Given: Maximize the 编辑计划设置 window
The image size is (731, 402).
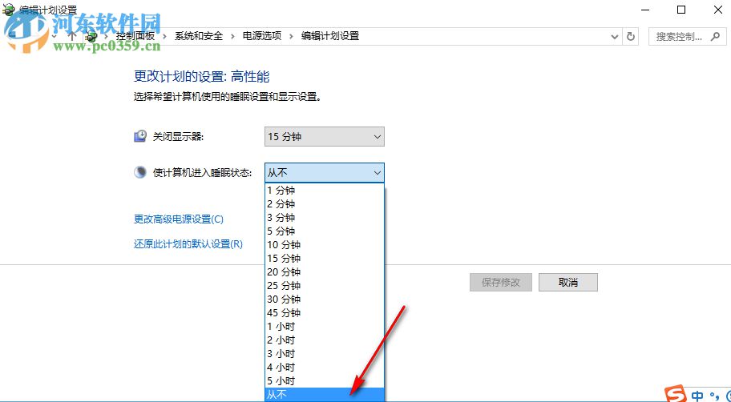Looking at the screenshot, I should click(681, 10).
